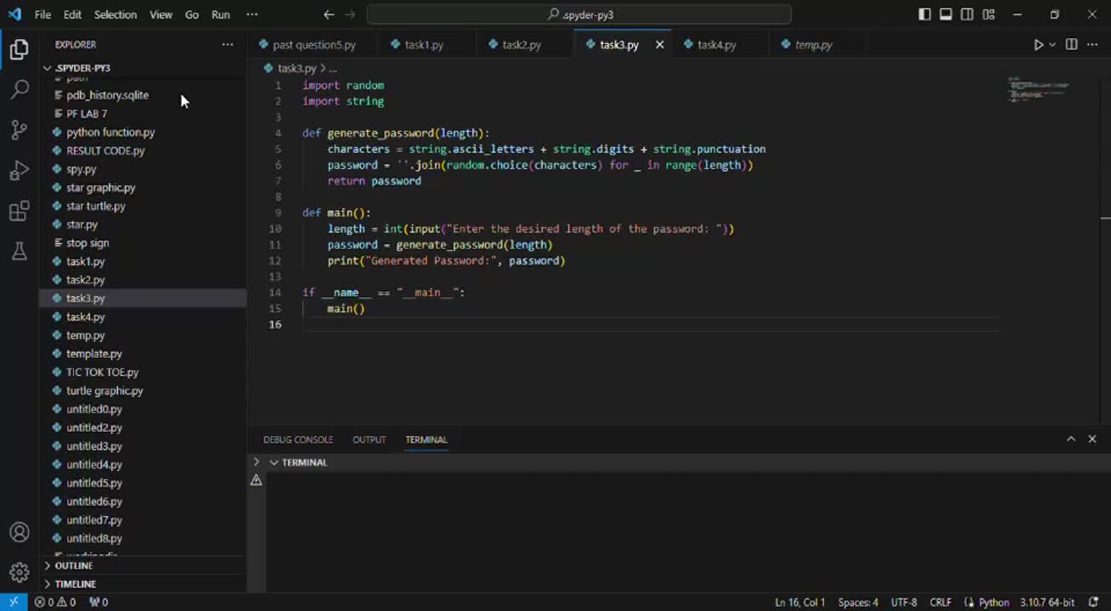Switch to the OUTPUT panel tab
The width and height of the screenshot is (1111, 611).
[x=369, y=440]
